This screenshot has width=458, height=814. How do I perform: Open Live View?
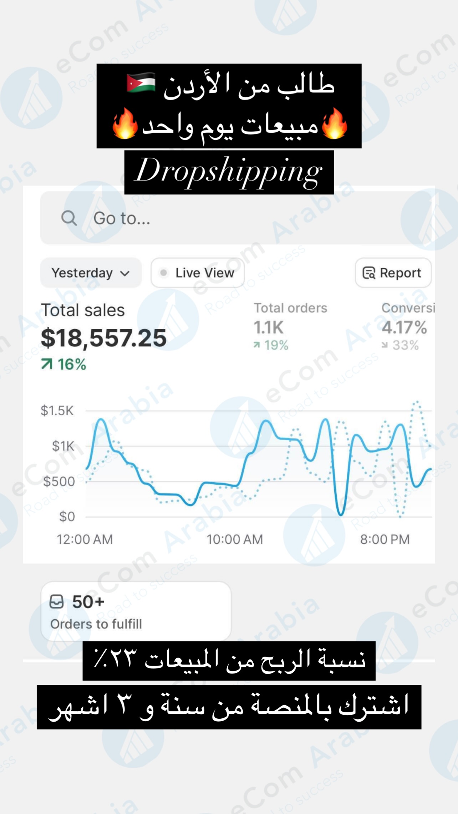click(198, 273)
